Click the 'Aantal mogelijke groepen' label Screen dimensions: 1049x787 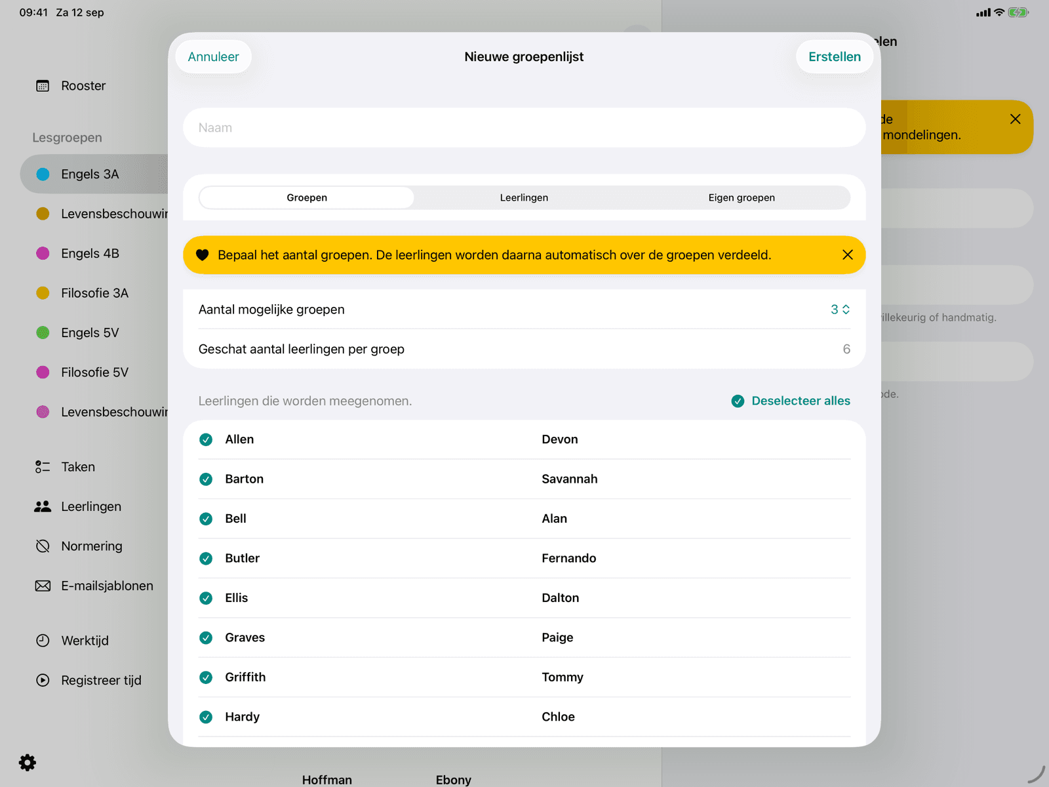[x=271, y=310]
